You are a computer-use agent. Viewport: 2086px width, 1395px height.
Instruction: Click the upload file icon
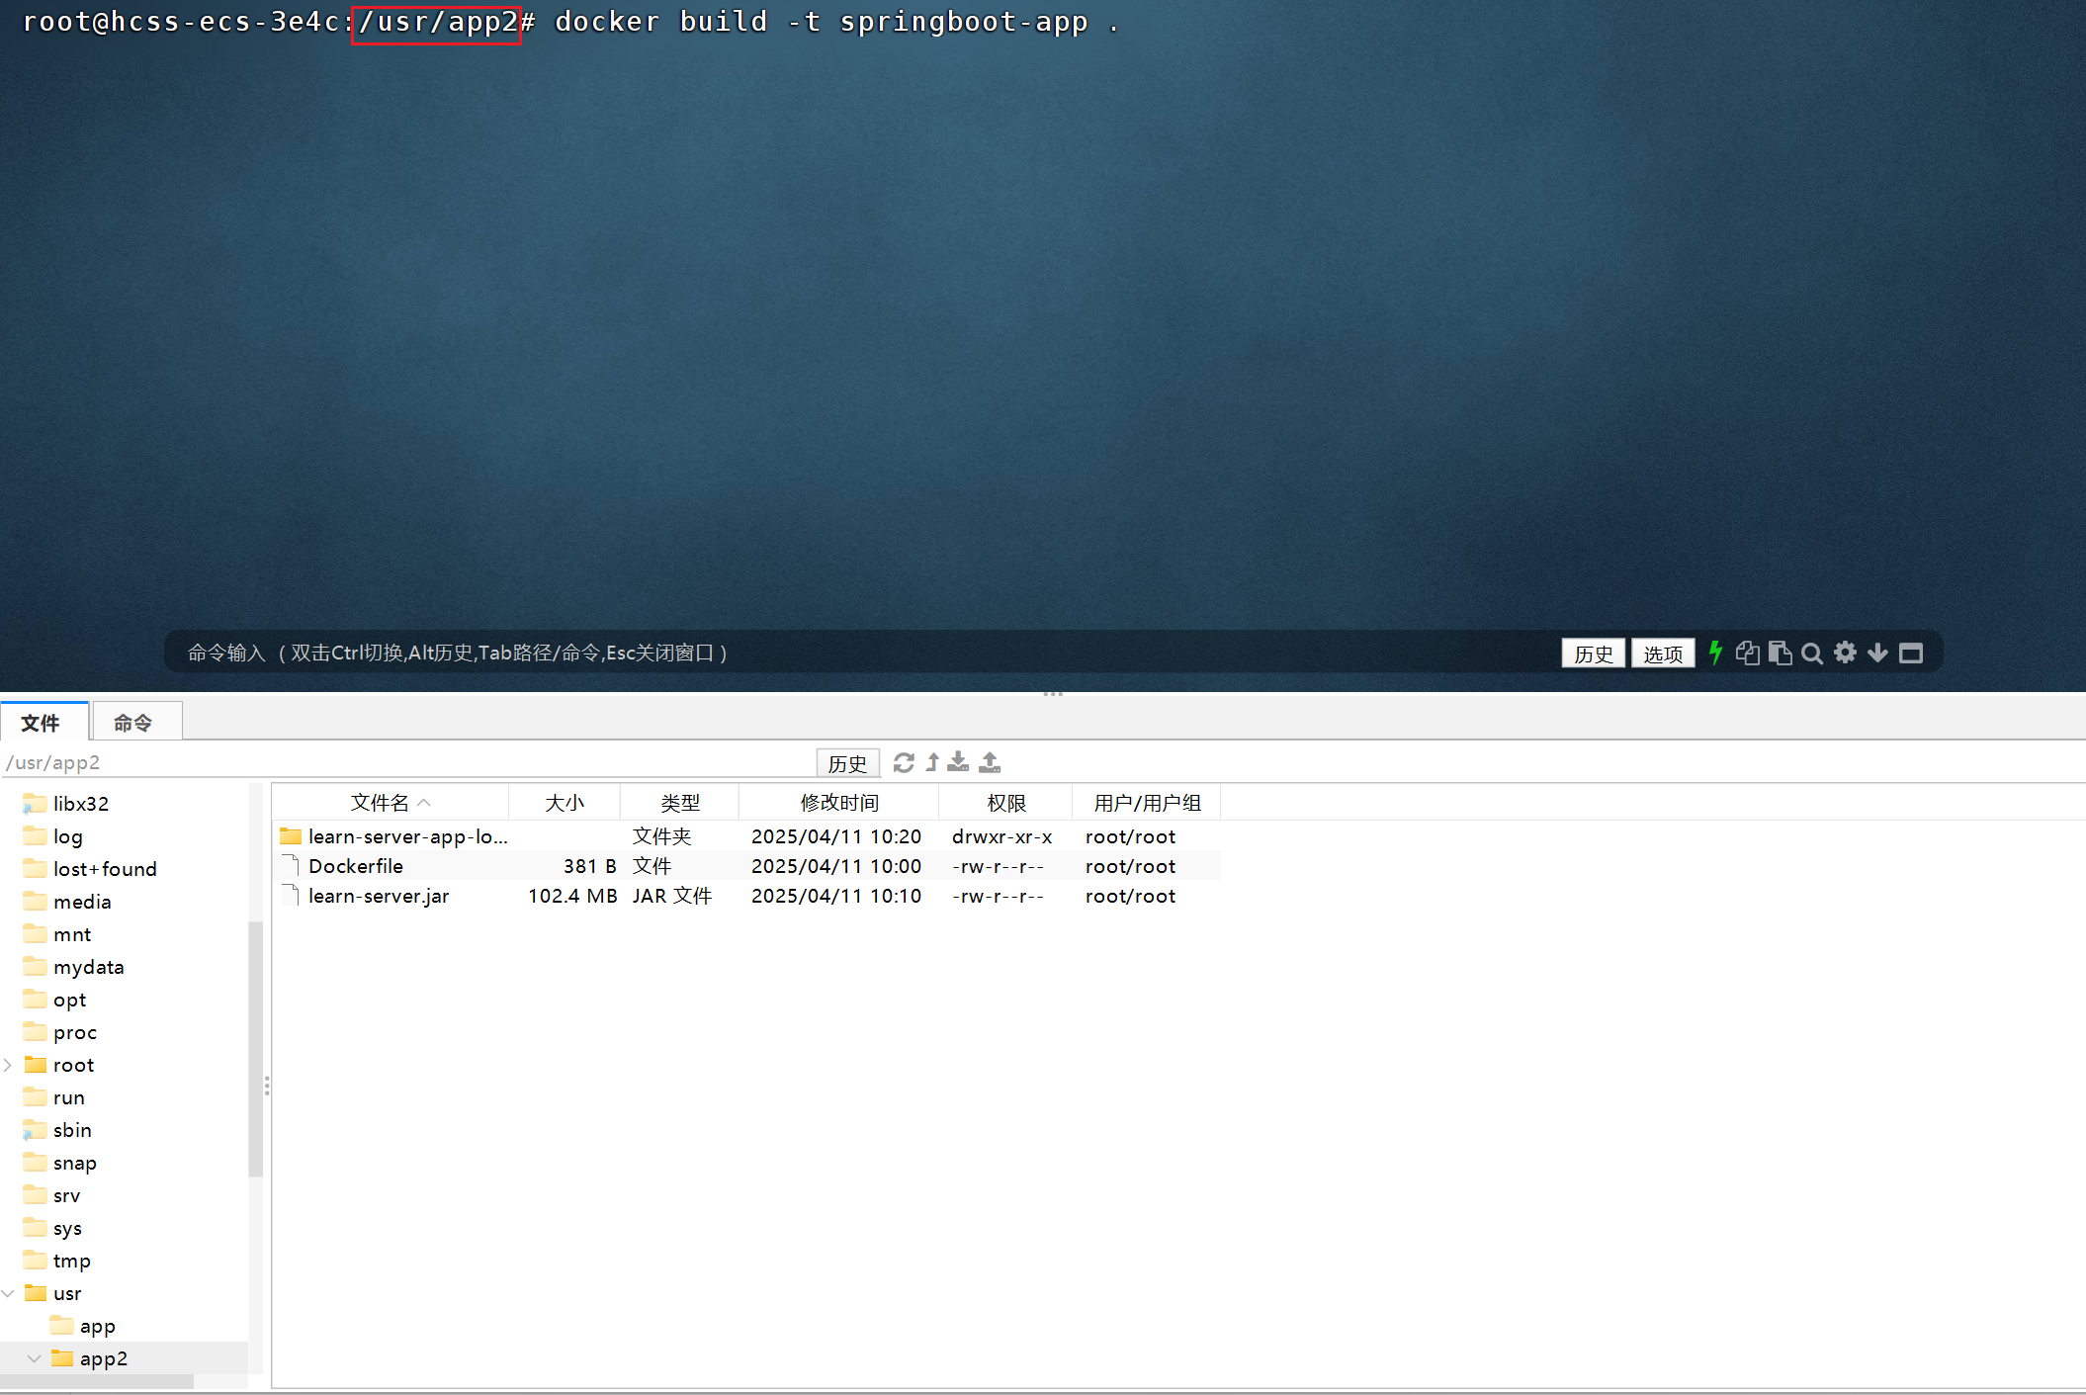click(990, 762)
